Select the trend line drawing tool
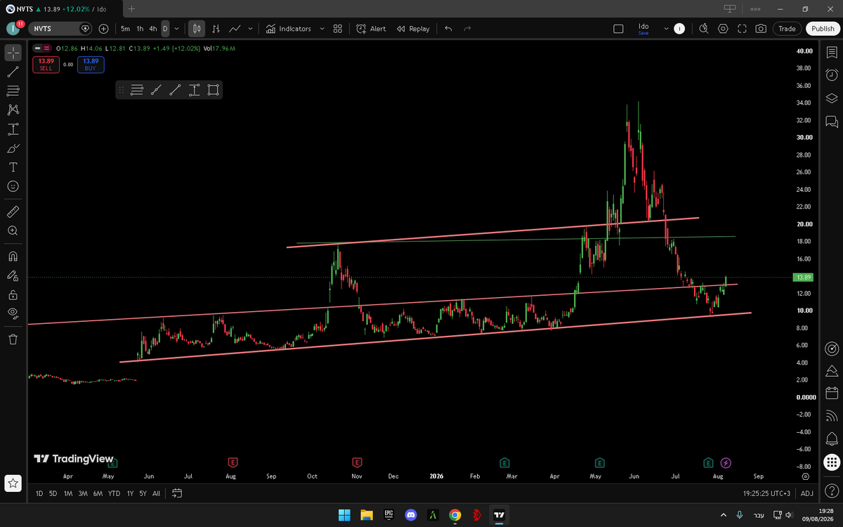The image size is (843, 527). coord(13,72)
